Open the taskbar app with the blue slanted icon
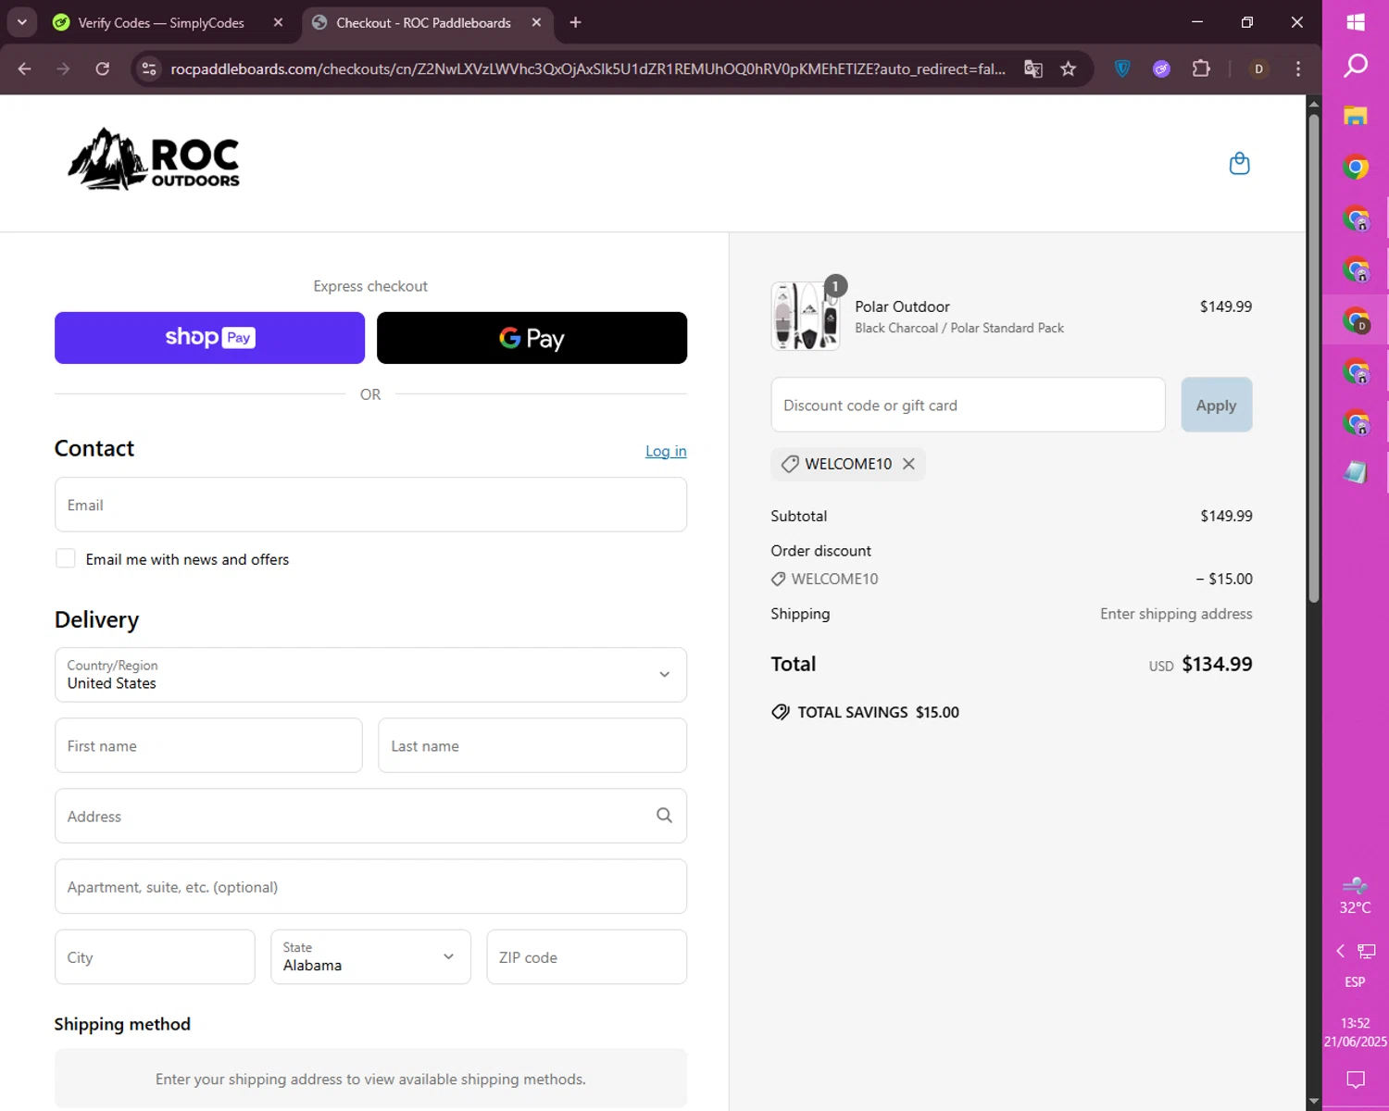The image size is (1389, 1111). (x=1356, y=473)
